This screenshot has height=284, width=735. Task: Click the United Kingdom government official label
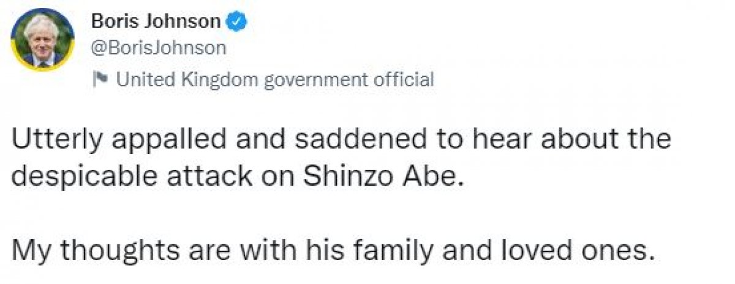[274, 79]
